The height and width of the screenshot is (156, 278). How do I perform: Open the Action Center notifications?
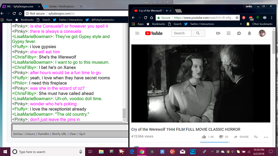tap(271, 152)
